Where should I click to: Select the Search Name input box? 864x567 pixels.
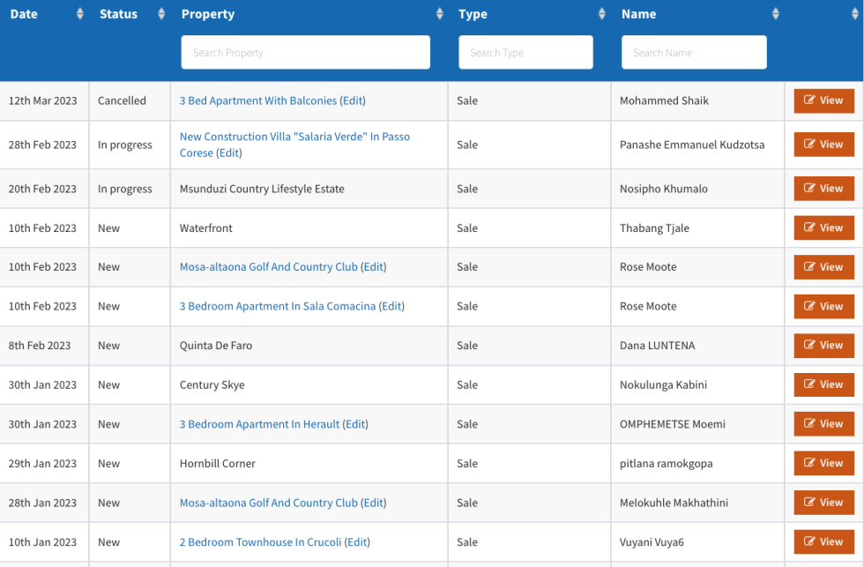693,53
